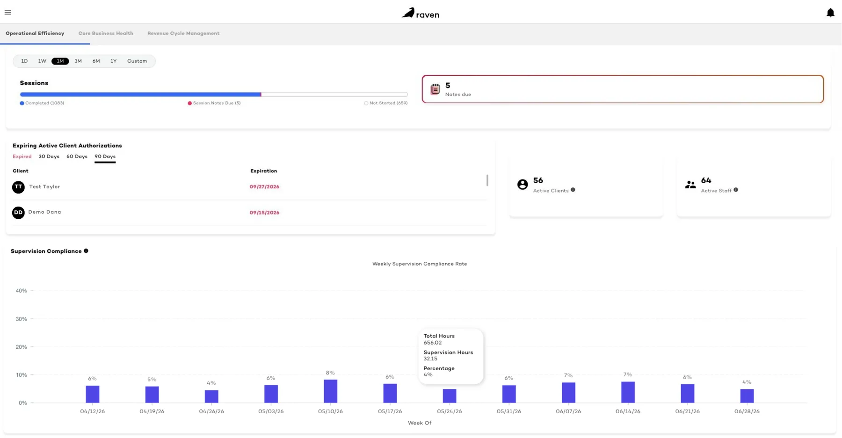The image size is (842, 438).
Task: Select the 1Y time range
Action: [113, 61]
